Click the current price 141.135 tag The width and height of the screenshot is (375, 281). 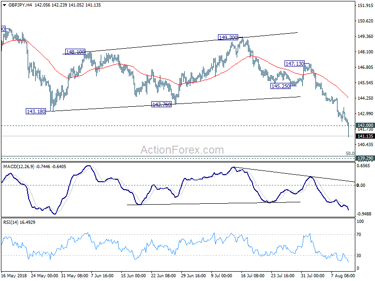(365, 136)
